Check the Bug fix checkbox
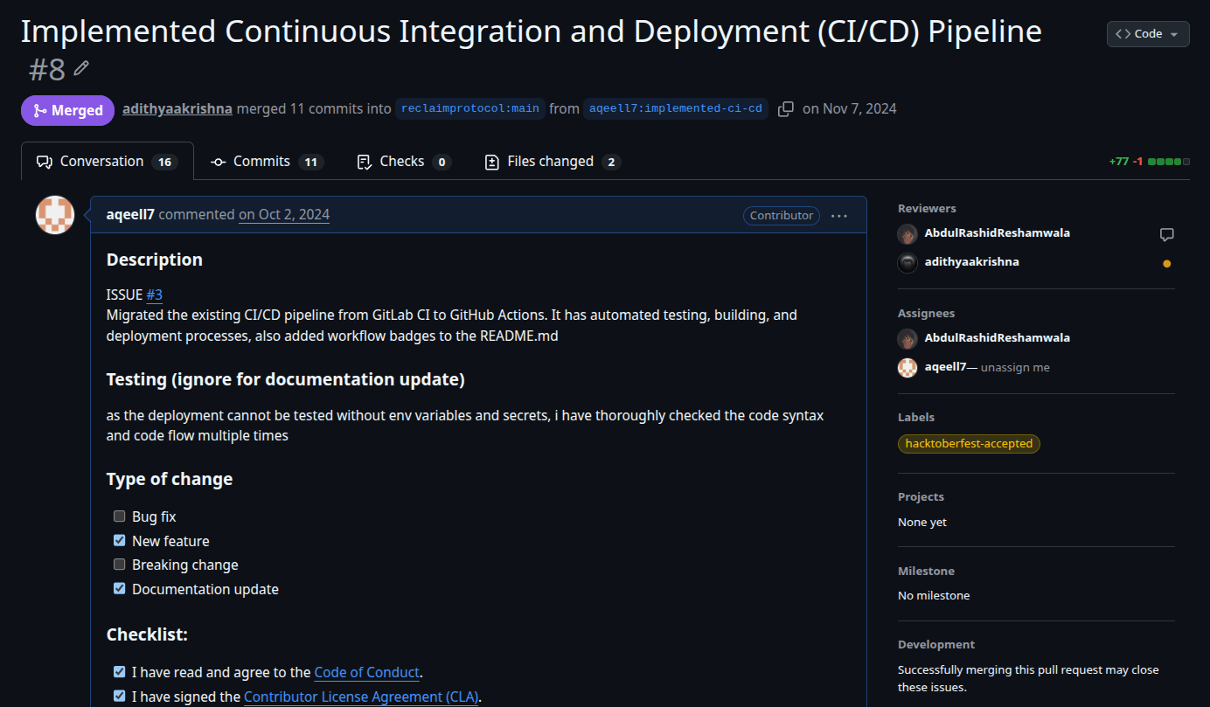This screenshot has height=707, width=1210. 119,516
